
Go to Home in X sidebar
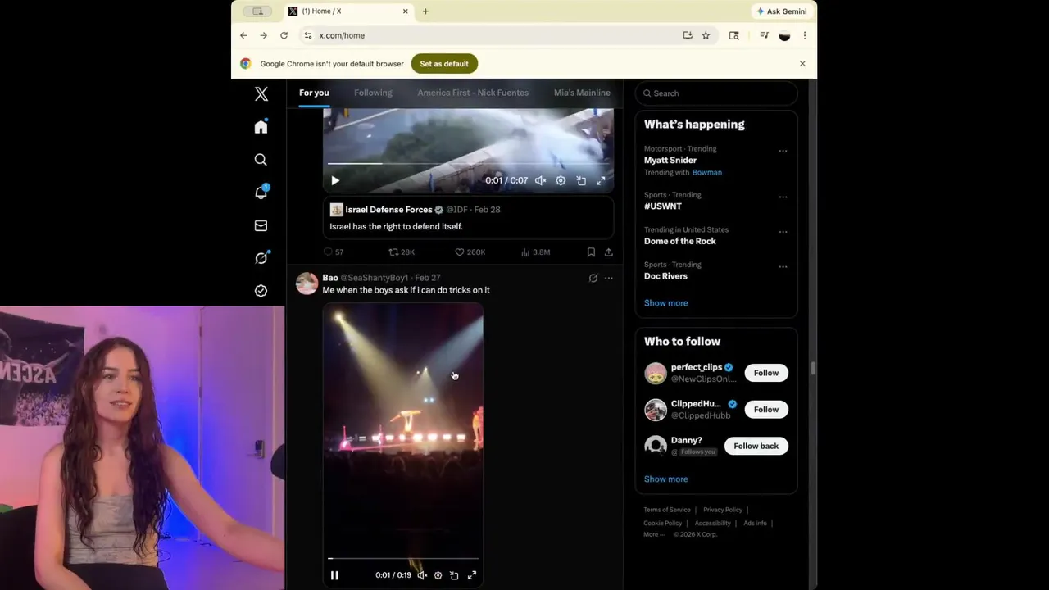261,127
